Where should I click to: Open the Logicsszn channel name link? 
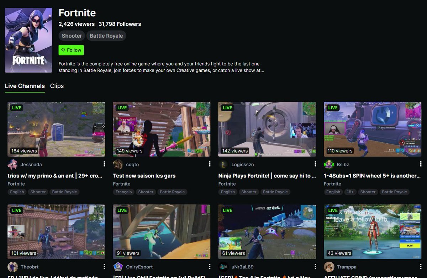pos(243,165)
